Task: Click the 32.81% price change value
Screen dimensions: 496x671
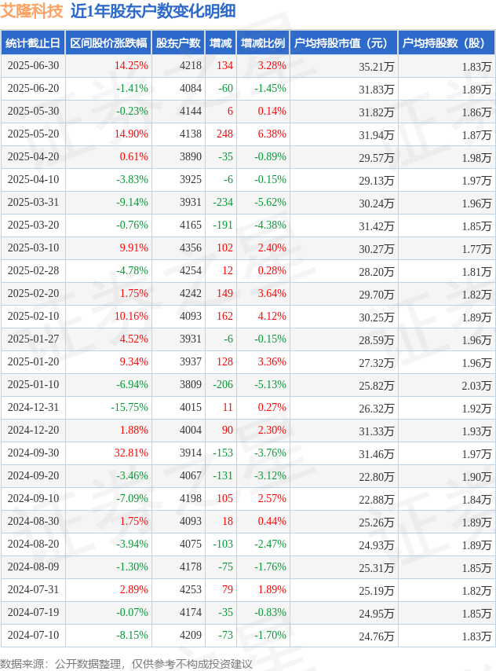Action: pos(131,453)
